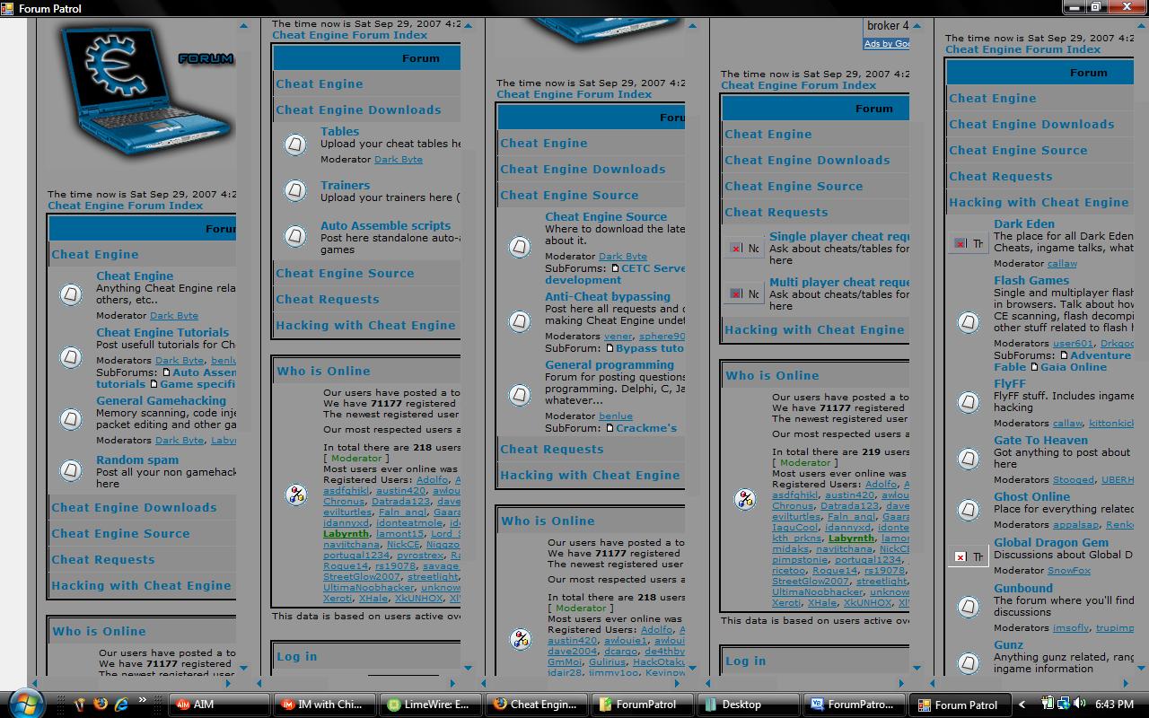Screen dimensions: 1149x718
Task: Switch to the LimeWire taskbar button
Action: click(x=432, y=705)
